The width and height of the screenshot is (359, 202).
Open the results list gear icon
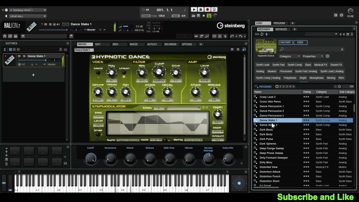click(x=339, y=87)
